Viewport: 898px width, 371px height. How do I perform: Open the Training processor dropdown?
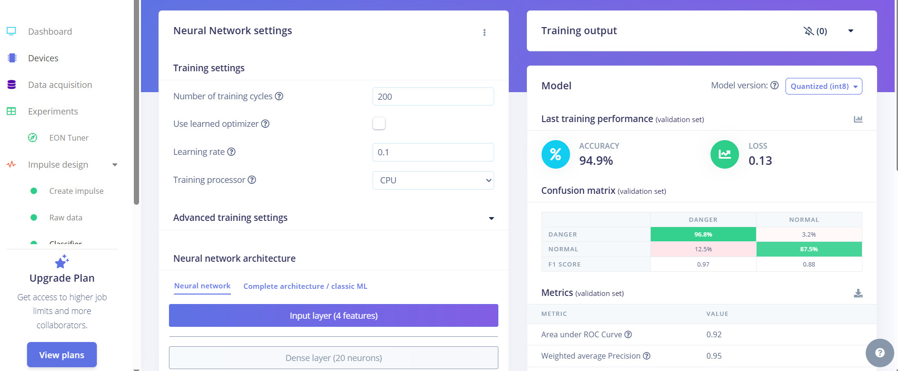click(x=433, y=181)
